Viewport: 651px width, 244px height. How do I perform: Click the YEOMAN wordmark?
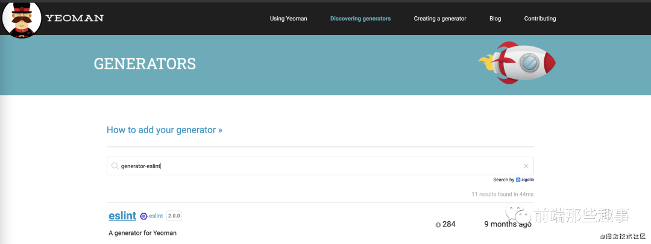(x=74, y=18)
